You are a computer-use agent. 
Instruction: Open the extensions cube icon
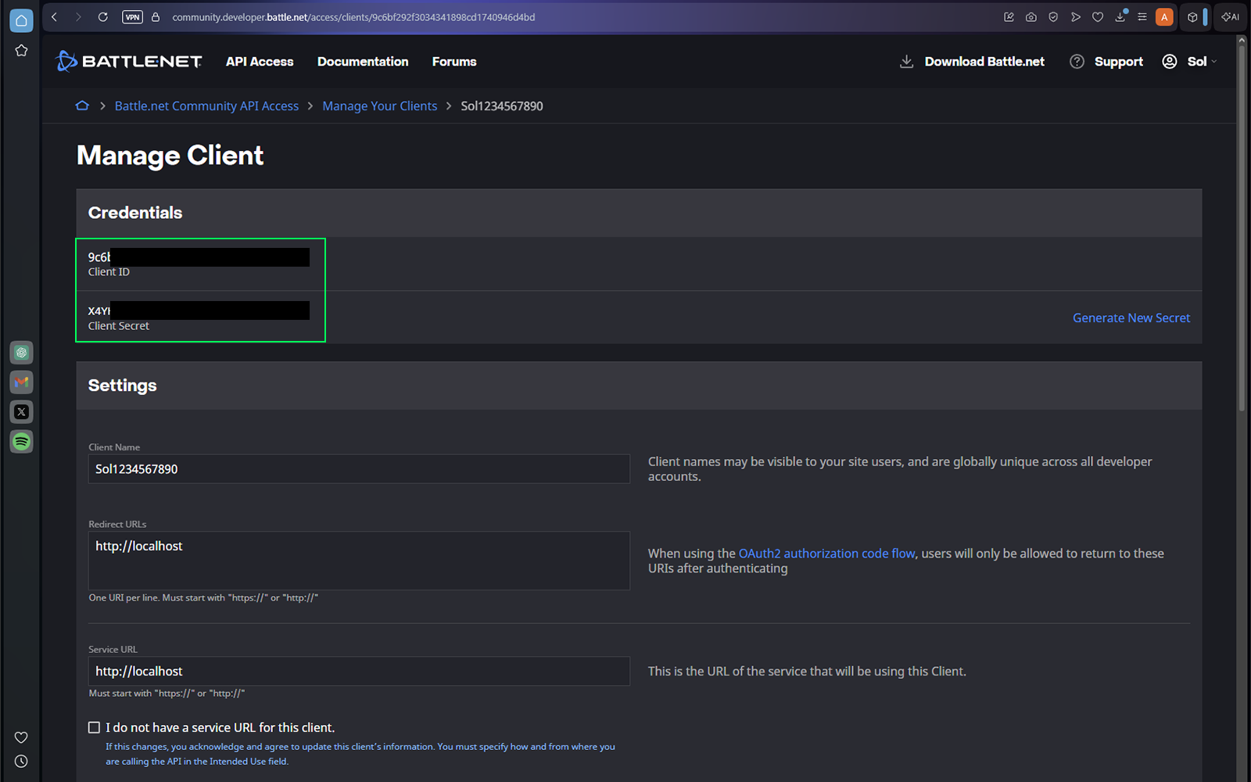point(1192,17)
